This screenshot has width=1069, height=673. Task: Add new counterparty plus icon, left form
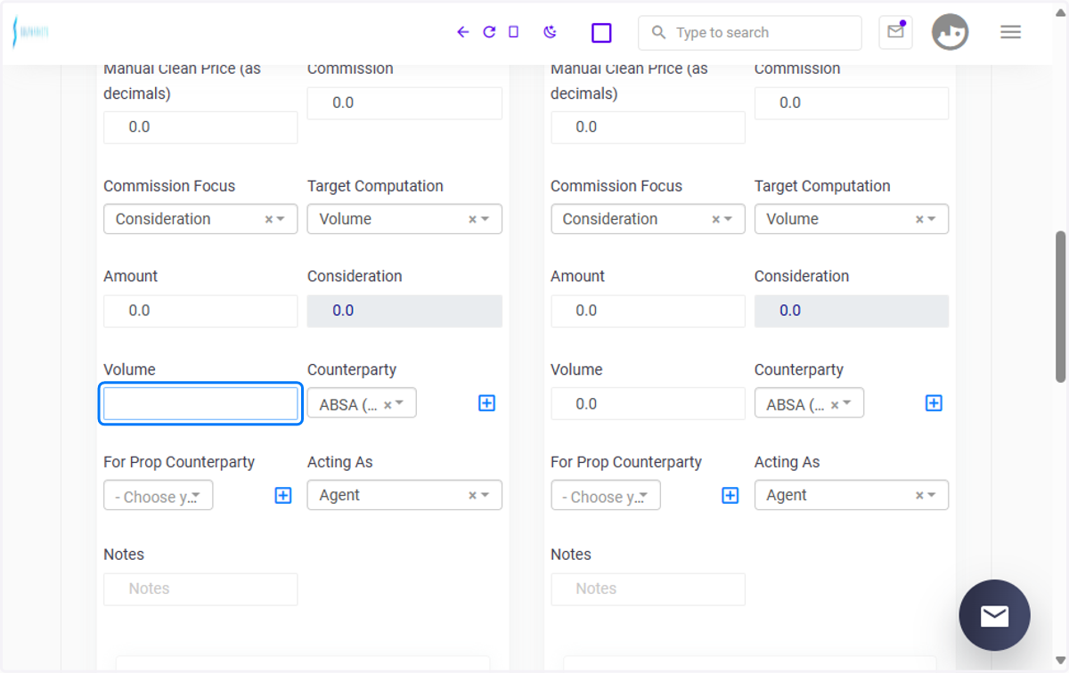click(x=486, y=403)
